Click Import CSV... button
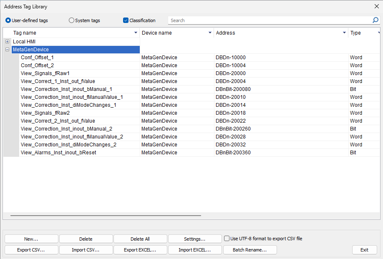383x259 pixels. (86, 250)
